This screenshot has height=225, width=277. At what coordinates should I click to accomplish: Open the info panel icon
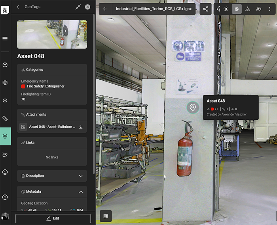5,172
